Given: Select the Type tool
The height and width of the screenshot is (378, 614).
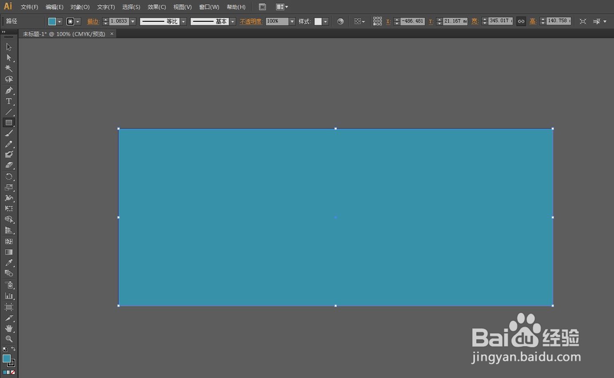Looking at the screenshot, I should tap(8, 101).
